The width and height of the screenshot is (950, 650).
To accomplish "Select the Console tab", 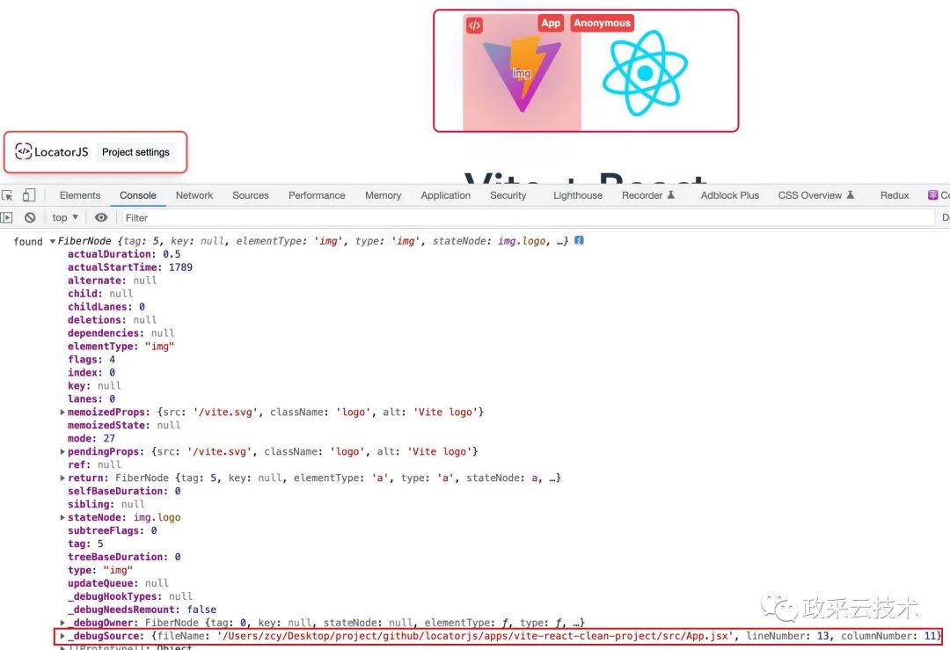I will click(137, 195).
